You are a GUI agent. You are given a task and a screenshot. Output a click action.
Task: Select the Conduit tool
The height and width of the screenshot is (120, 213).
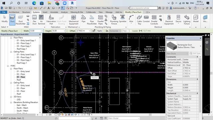click(x=146, y=19)
